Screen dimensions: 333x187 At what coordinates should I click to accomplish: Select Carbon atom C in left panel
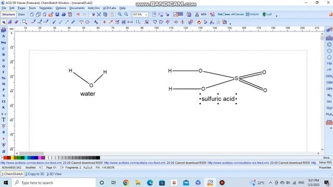[4, 48]
